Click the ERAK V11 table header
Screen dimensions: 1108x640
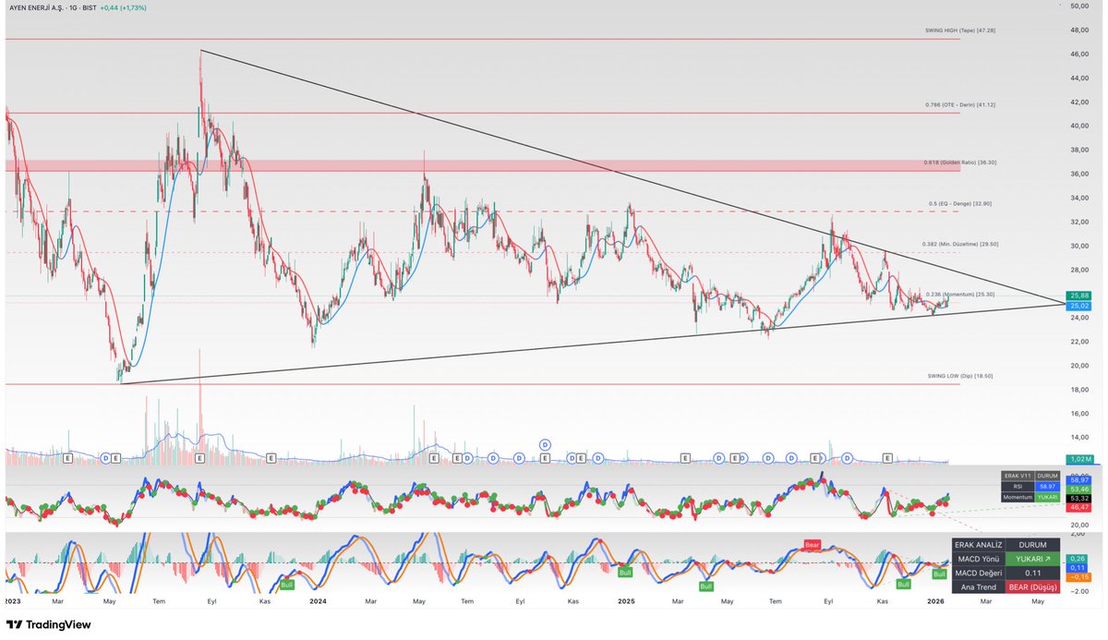click(x=1018, y=475)
